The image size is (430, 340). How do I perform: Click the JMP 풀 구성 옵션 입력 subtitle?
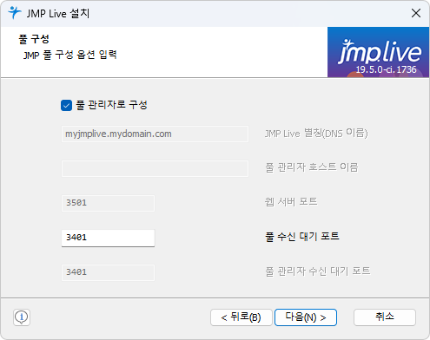pyautogui.click(x=70, y=55)
